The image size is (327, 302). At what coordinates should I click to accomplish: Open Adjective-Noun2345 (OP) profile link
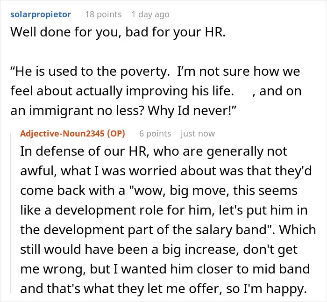point(72,133)
